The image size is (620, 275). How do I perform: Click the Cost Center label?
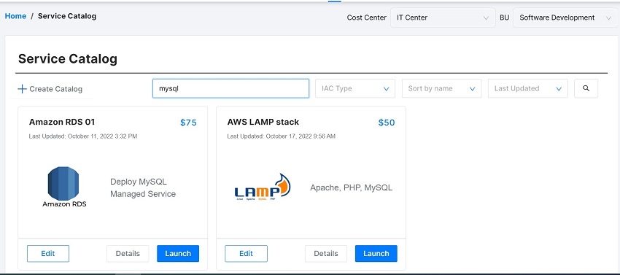point(367,18)
